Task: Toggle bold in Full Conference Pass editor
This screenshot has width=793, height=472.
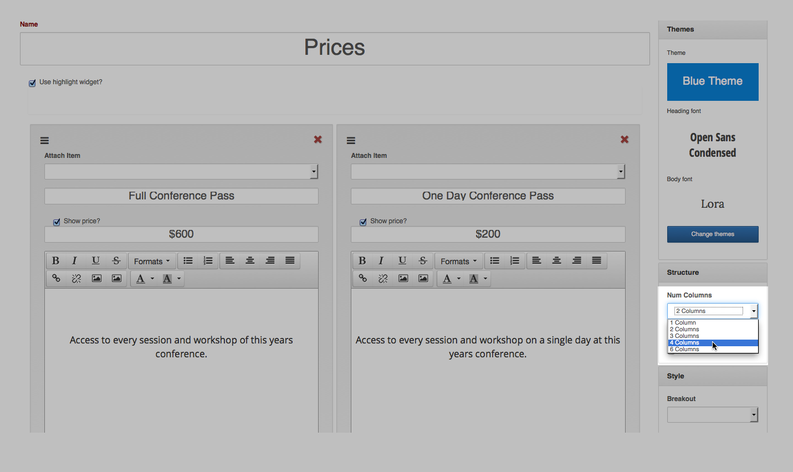Action: pos(55,261)
